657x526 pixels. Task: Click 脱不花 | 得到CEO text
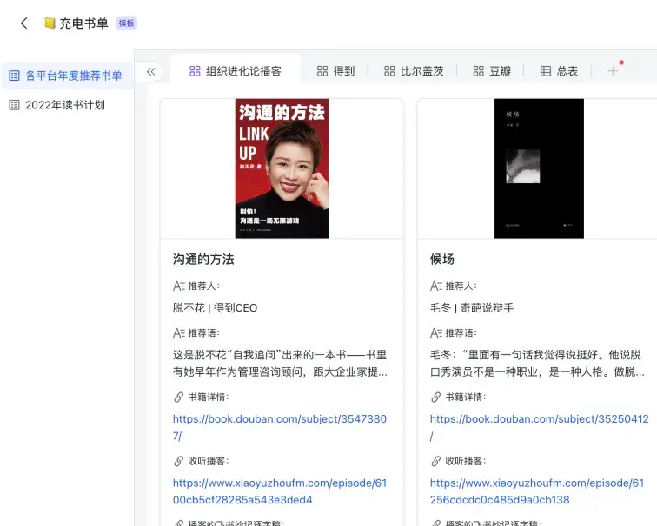215,308
